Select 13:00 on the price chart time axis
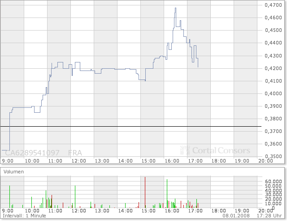 click(x=102, y=161)
